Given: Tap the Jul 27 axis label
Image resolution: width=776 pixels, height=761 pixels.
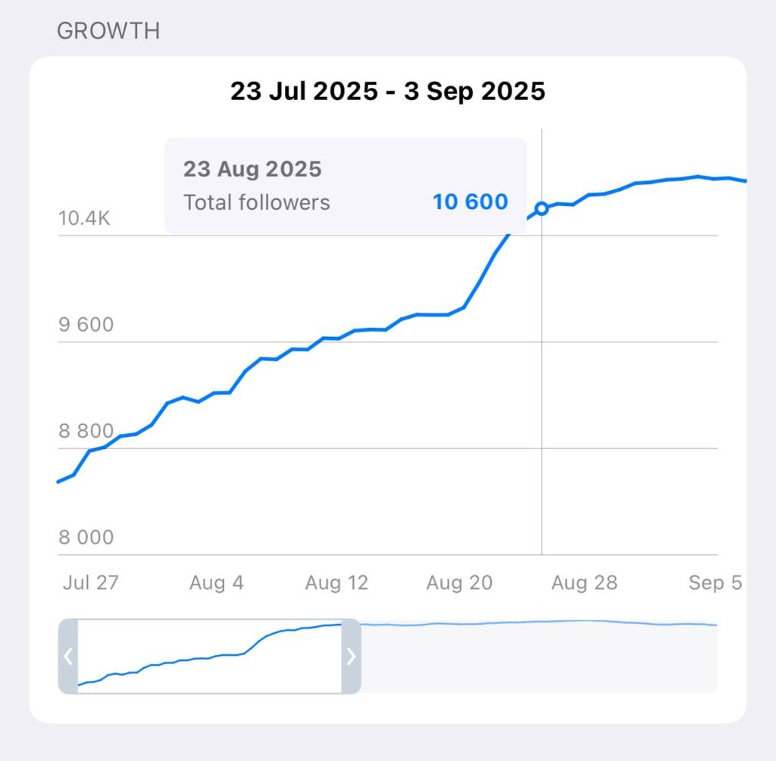Looking at the screenshot, I should [91, 582].
